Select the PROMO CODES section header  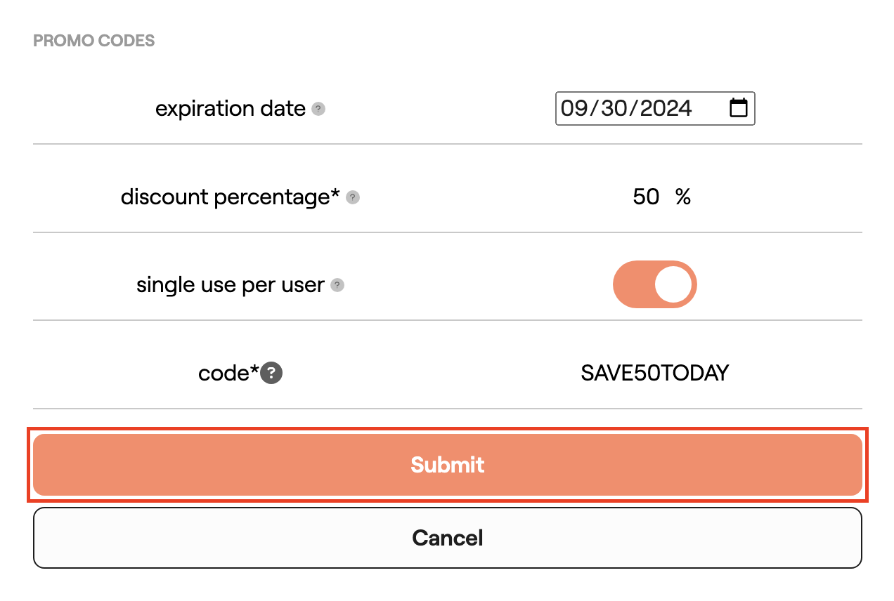[x=93, y=40]
